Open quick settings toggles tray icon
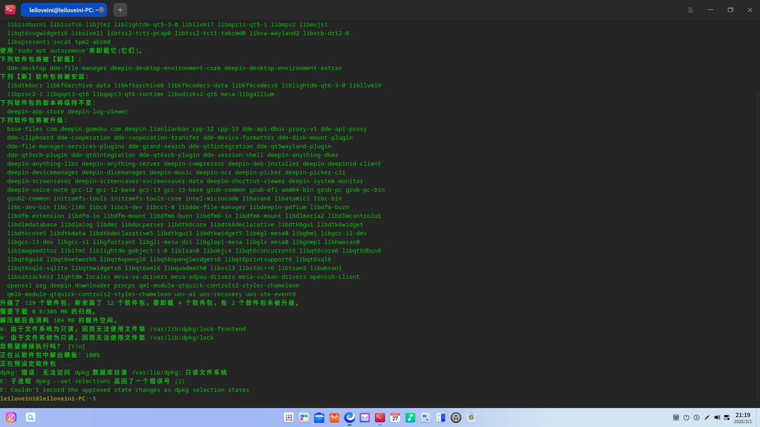760x427 pixels. pos(727,418)
